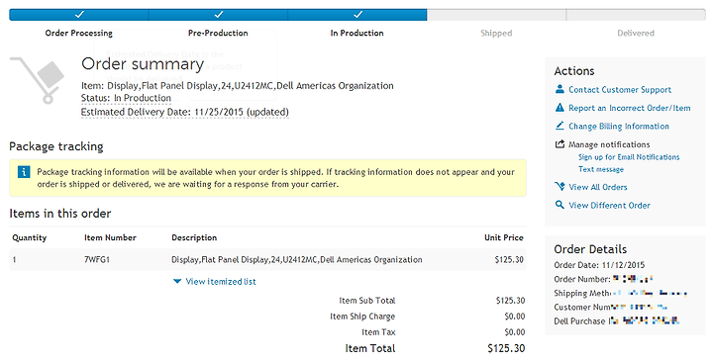Screen dimensions: 713x363
Task: Click Estimated Delivery Date dotted-underline text
Action: [x=184, y=112]
